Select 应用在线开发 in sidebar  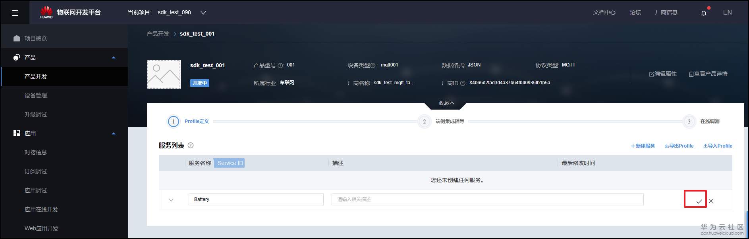tap(41, 209)
